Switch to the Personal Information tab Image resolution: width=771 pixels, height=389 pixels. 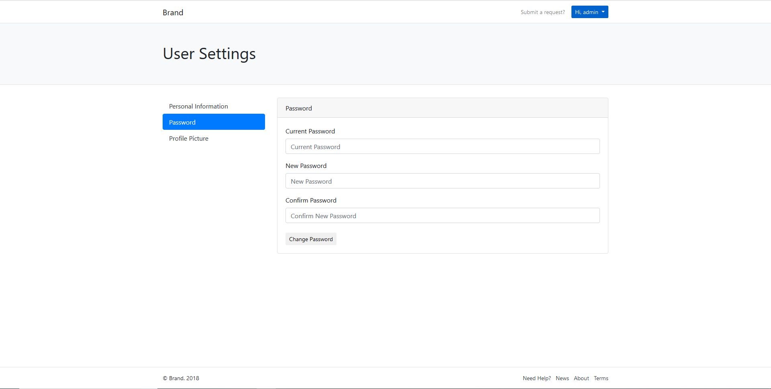click(198, 106)
